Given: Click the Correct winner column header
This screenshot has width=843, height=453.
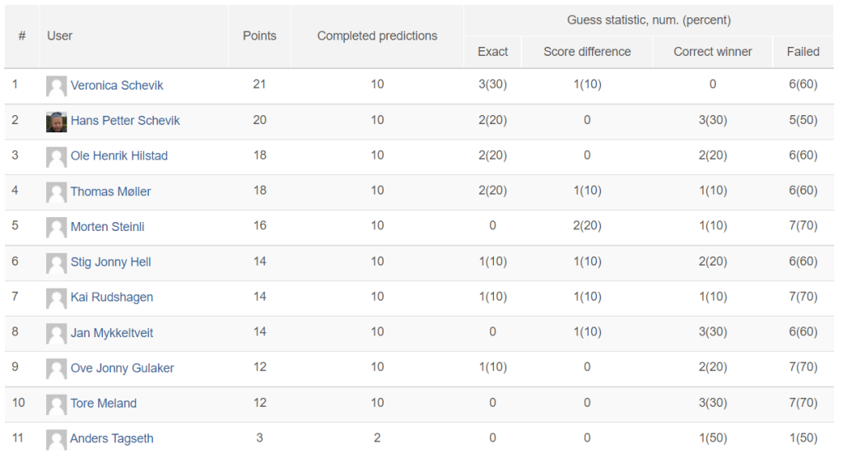Looking at the screenshot, I should pyautogui.click(x=712, y=52).
